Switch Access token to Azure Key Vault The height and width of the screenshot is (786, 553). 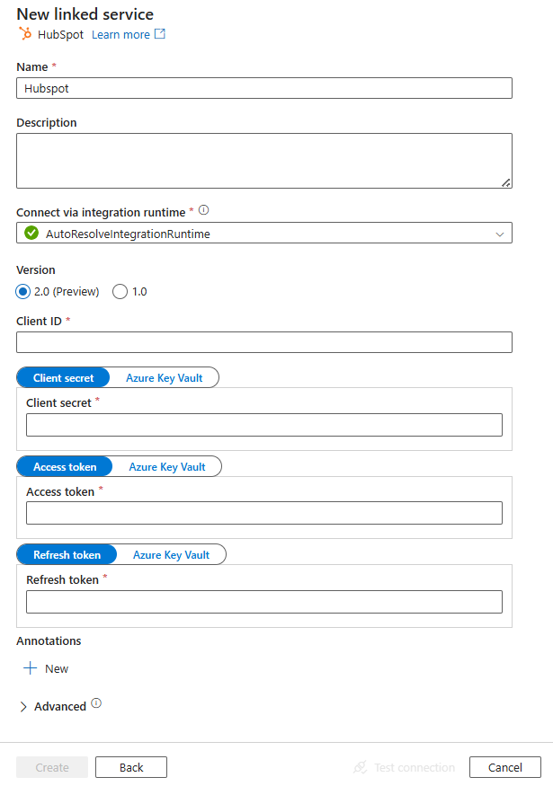coord(167,467)
